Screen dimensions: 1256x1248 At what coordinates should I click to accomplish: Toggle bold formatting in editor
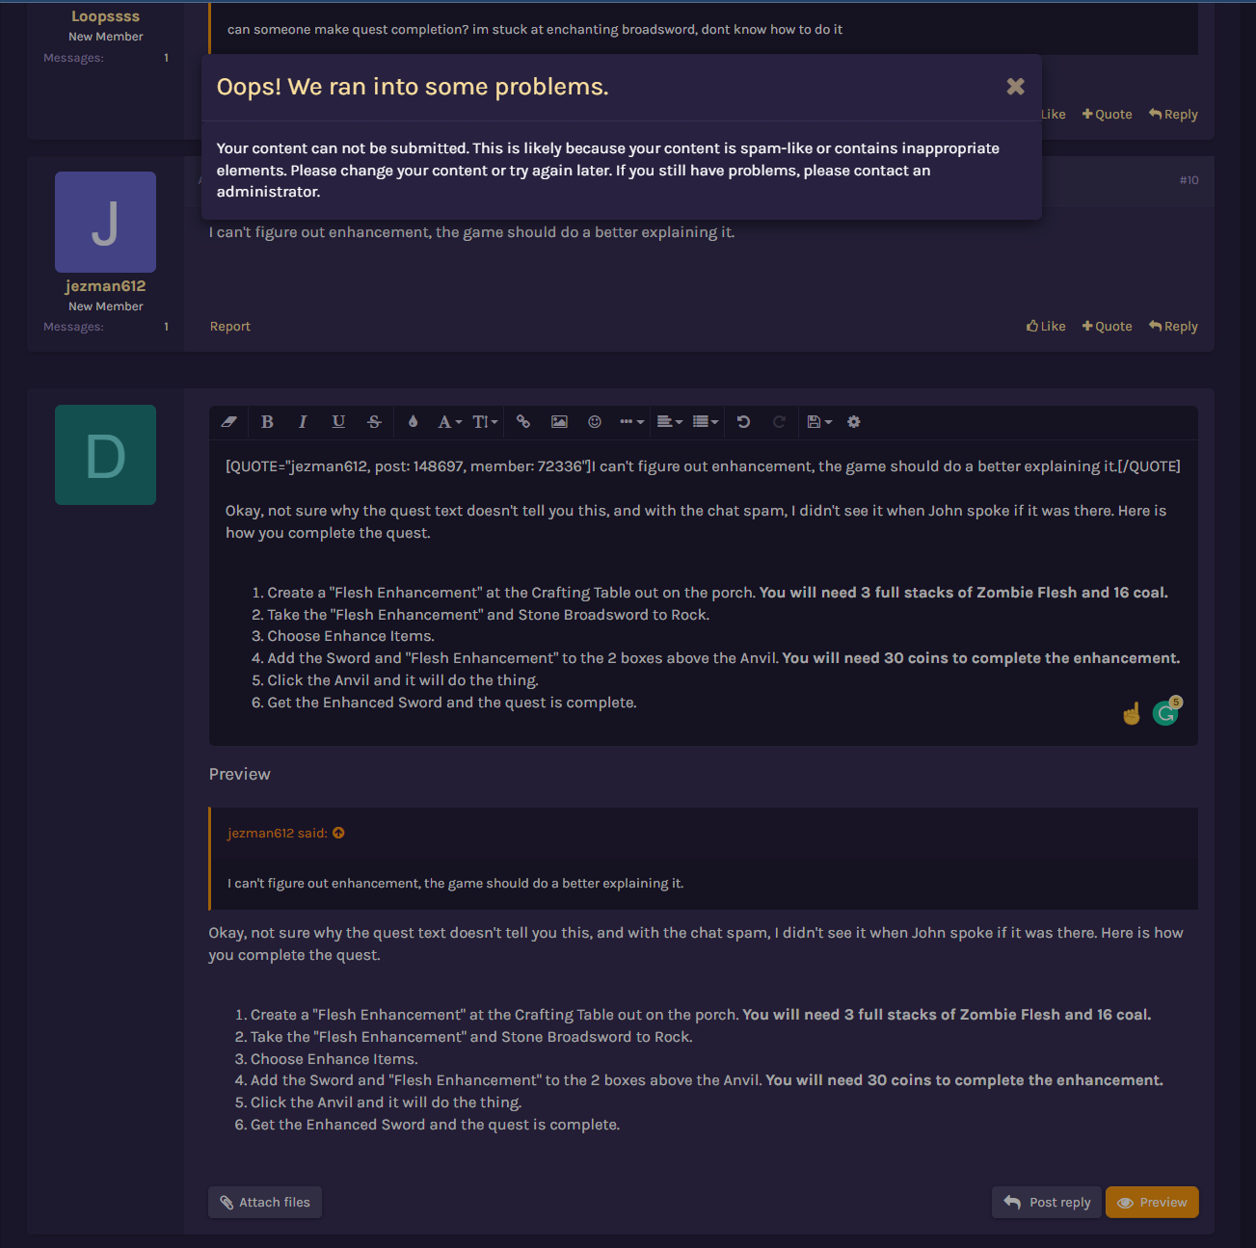267,422
